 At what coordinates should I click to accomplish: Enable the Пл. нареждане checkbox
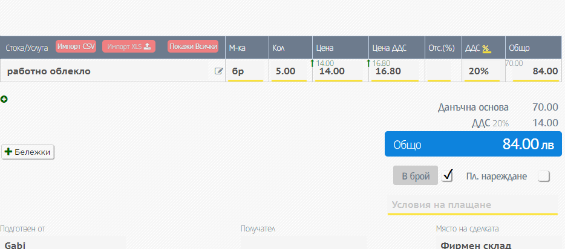click(x=544, y=176)
